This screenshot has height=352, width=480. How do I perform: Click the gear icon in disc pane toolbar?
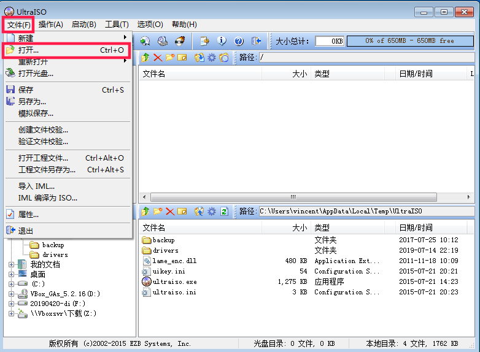click(212, 57)
